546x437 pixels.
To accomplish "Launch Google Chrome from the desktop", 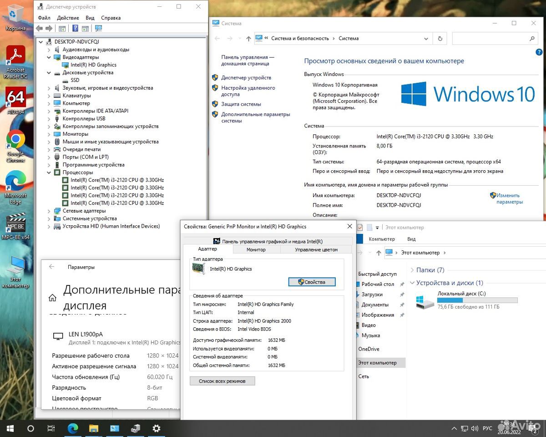I will pyautogui.click(x=15, y=146).
